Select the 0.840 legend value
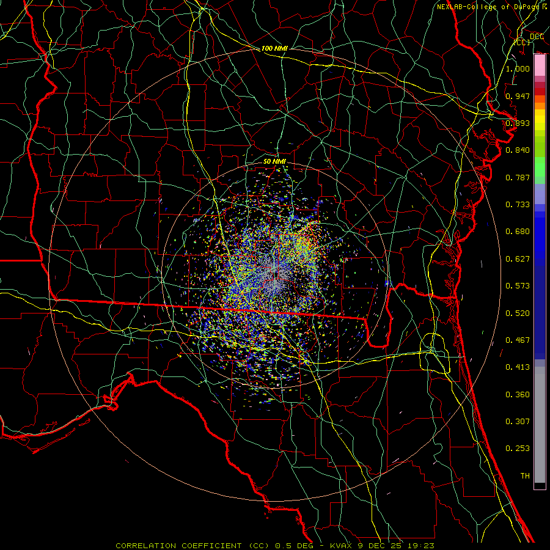This screenshot has width=550, height=550. coord(518,150)
